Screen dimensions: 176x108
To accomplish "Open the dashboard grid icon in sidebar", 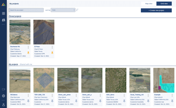I will pyautogui.click(x=3, y=13).
